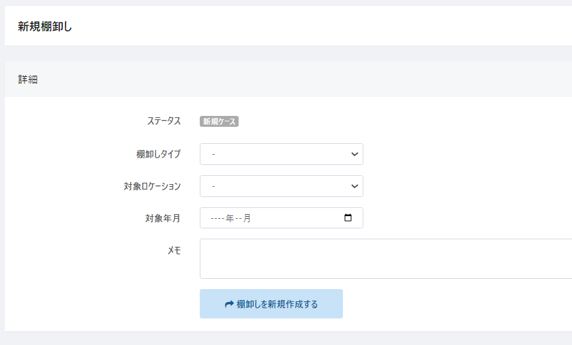This screenshot has width=572, height=345.
Task: Click the 棚卸しタイプ field label
Action: point(158,154)
